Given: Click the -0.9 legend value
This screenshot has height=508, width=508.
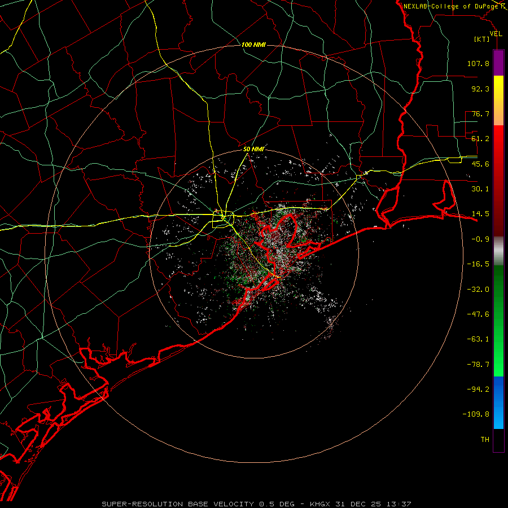Looking at the screenshot, I should [x=480, y=239].
